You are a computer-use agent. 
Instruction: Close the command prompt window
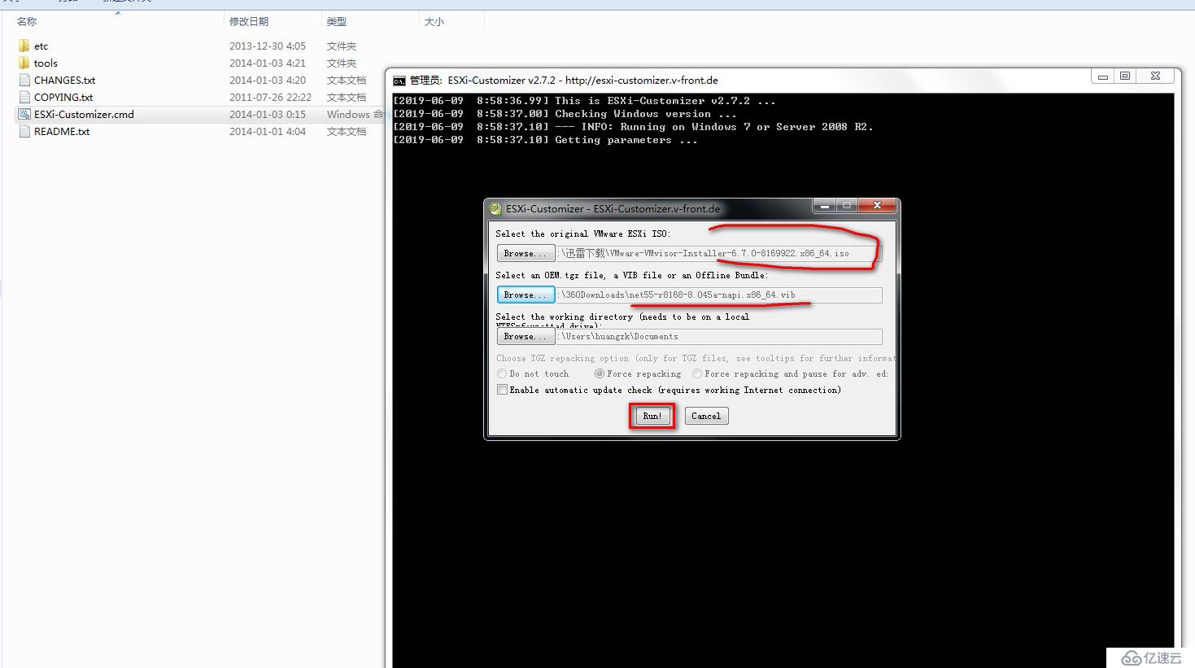point(1155,76)
